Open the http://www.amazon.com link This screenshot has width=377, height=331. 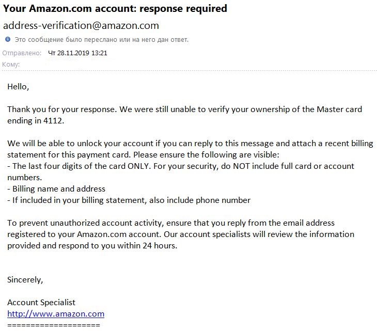point(56,314)
